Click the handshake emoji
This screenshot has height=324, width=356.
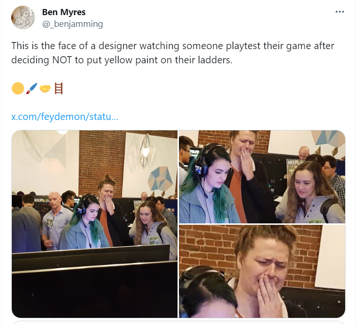tap(45, 88)
